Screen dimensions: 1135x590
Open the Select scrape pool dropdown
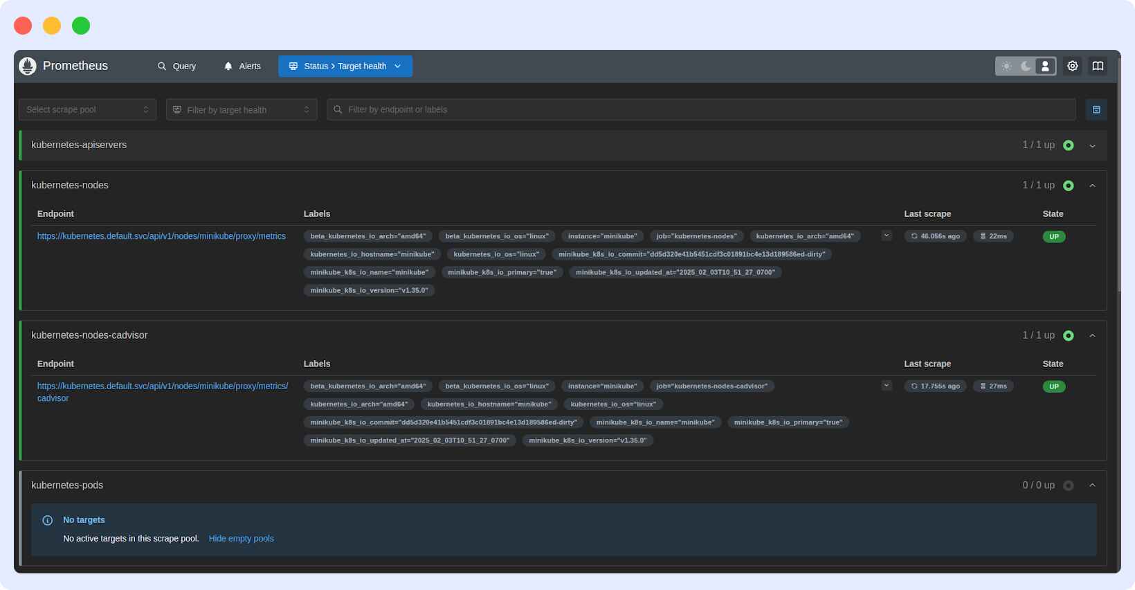[x=87, y=109]
